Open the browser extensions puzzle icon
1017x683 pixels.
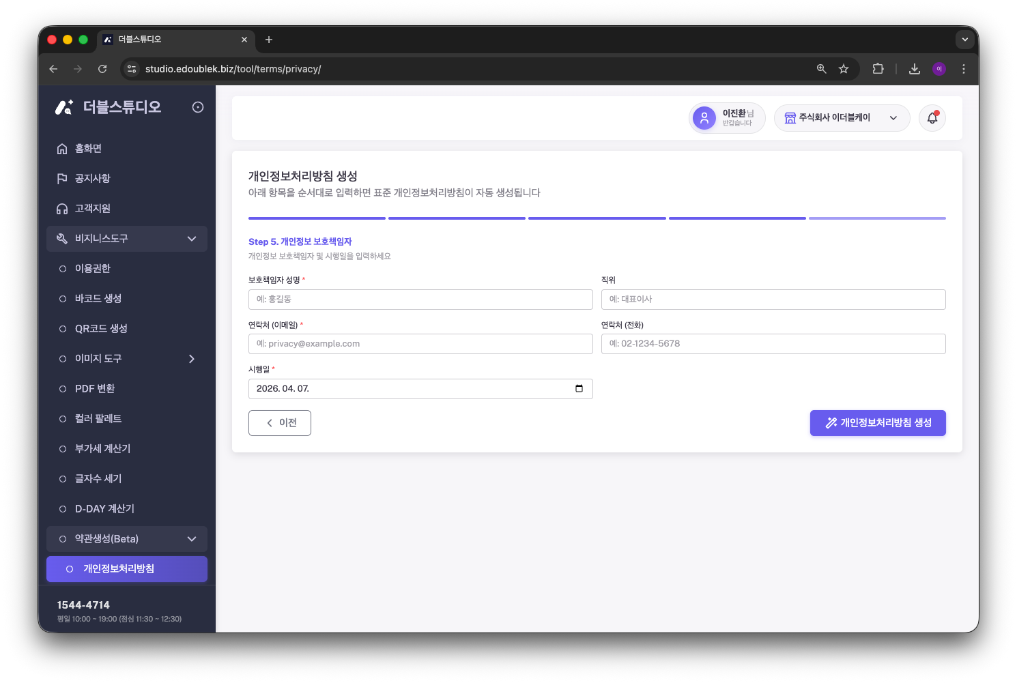click(878, 69)
